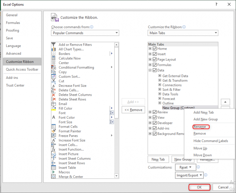
Task: Click the Borders command icon
Action: point(53,54)
